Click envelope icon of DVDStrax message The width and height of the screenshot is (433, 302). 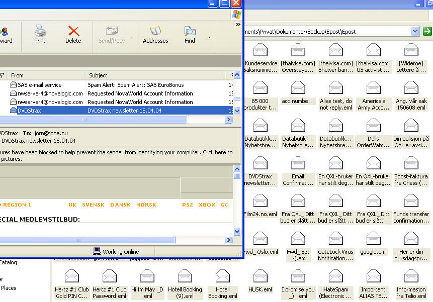pos(13,111)
